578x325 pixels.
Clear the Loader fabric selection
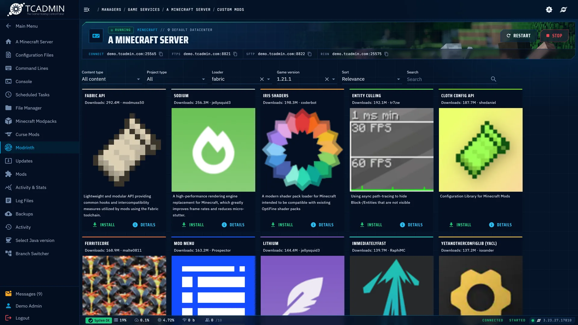point(262,79)
